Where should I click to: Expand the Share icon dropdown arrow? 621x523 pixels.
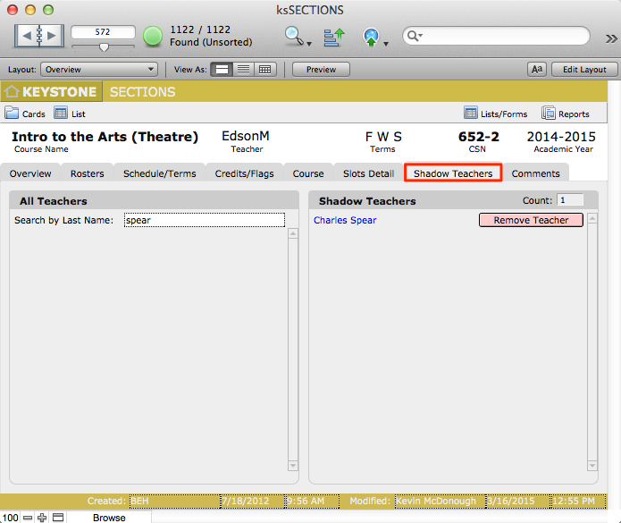[385, 43]
